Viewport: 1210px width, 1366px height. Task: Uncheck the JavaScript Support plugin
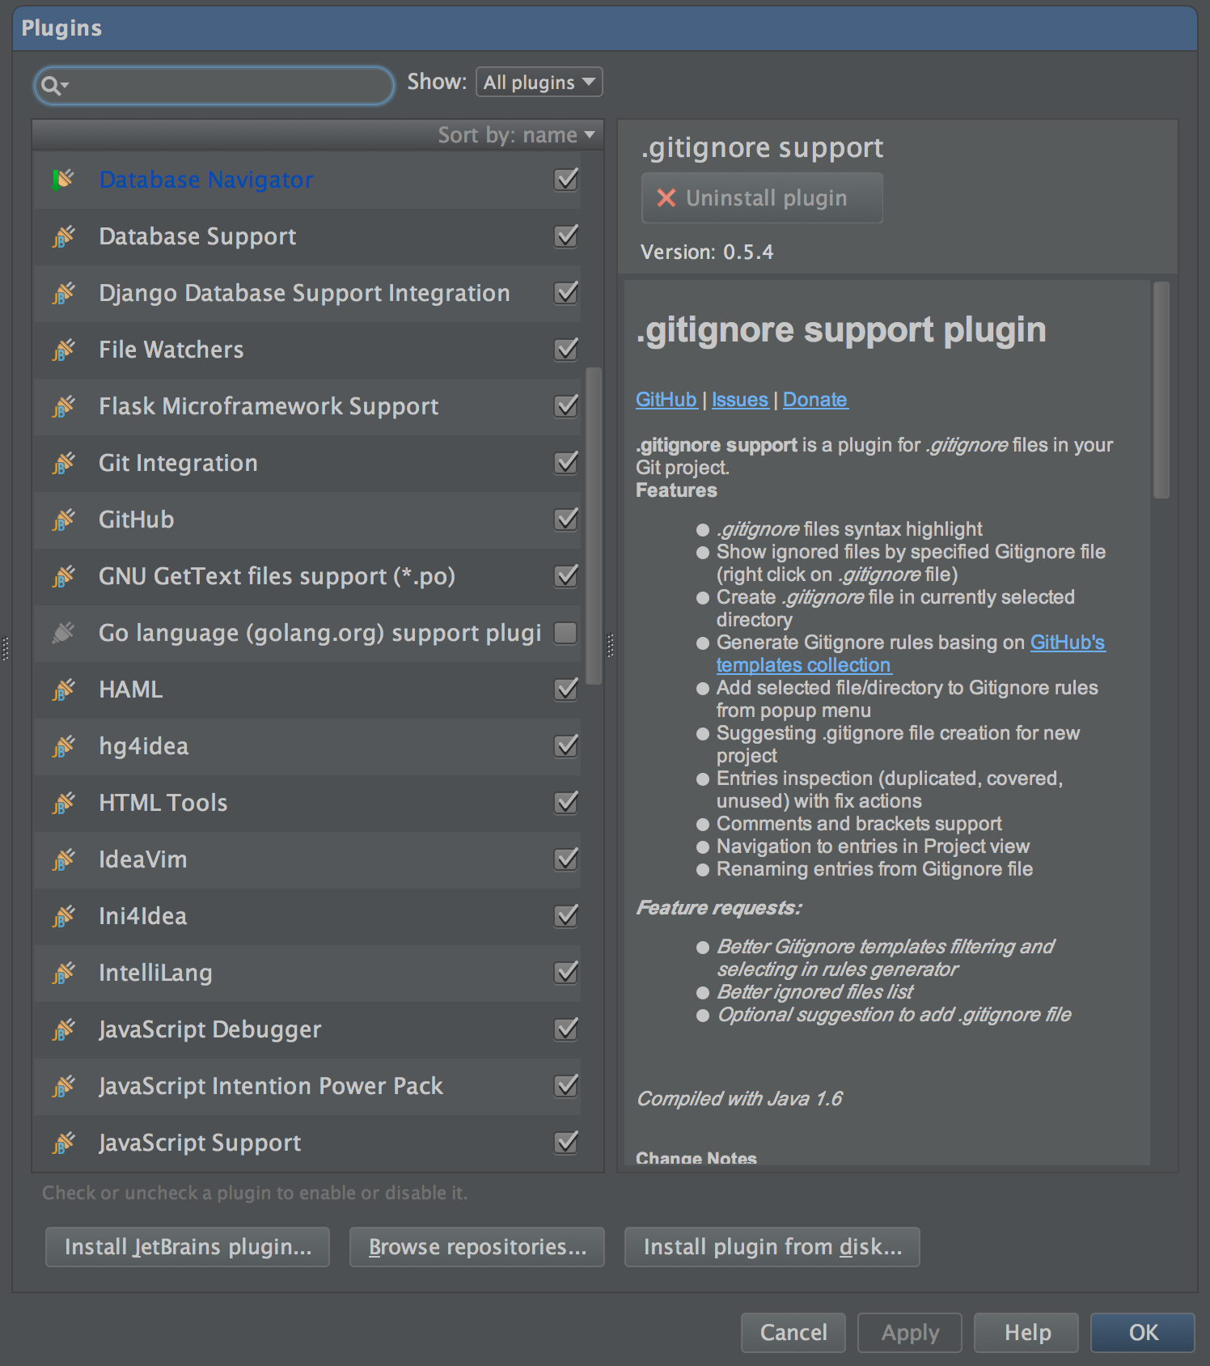pos(566,1142)
